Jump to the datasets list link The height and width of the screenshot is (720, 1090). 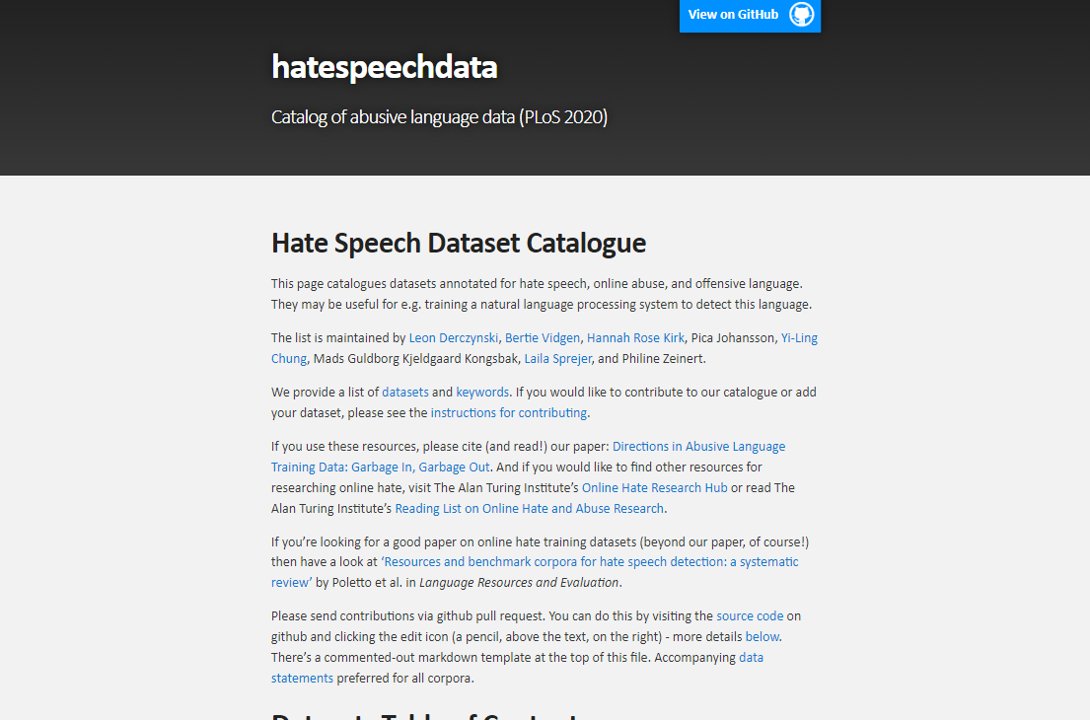[x=404, y=392]
